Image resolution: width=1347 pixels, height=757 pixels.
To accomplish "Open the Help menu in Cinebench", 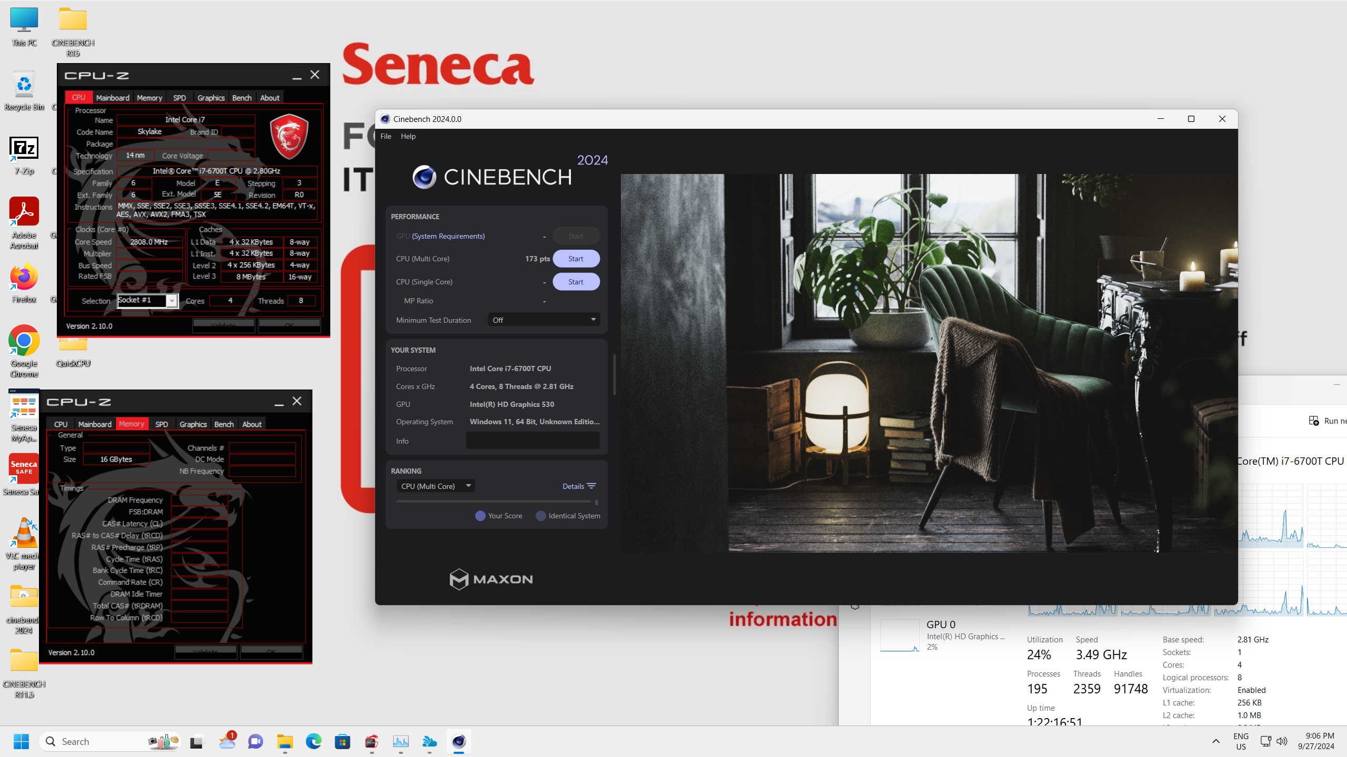I will [408, 136].
